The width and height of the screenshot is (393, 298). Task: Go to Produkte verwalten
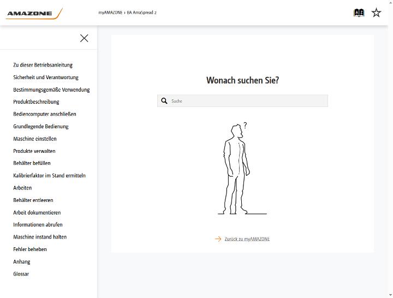pyautogui.click(x=34, y=151)
